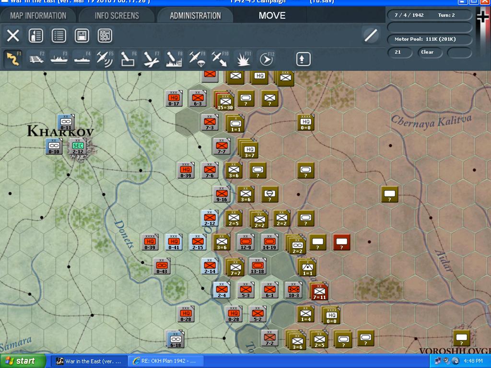
Task: Select the Amphibious transport mode (F4) icon
Action: (x=82, y=59)
